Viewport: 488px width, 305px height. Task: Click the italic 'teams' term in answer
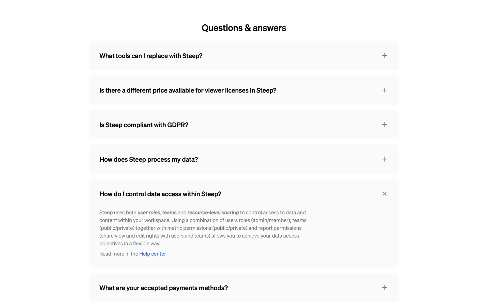pos(169,212)
